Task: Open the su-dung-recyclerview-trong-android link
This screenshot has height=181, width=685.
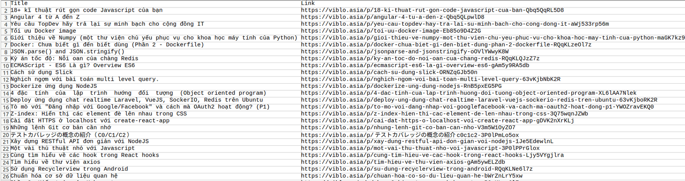Action: (x=416, y=169)
